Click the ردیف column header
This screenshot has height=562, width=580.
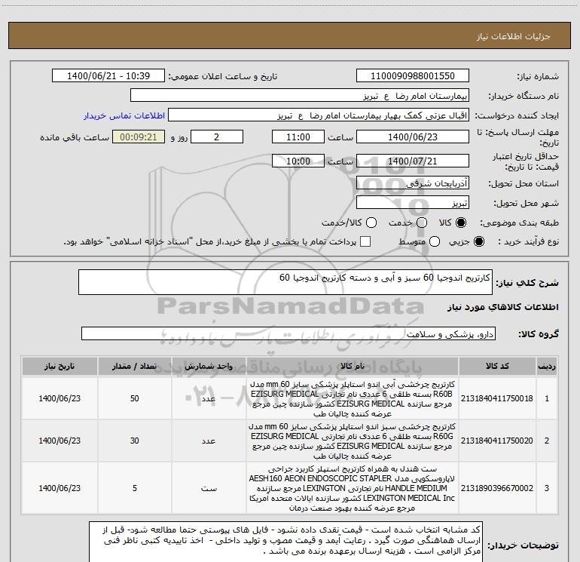(547, 366)
